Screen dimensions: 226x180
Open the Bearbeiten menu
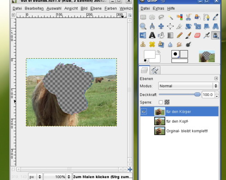coord(34,9)
